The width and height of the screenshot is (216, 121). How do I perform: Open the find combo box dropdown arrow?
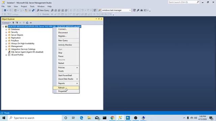pos(130,10)
